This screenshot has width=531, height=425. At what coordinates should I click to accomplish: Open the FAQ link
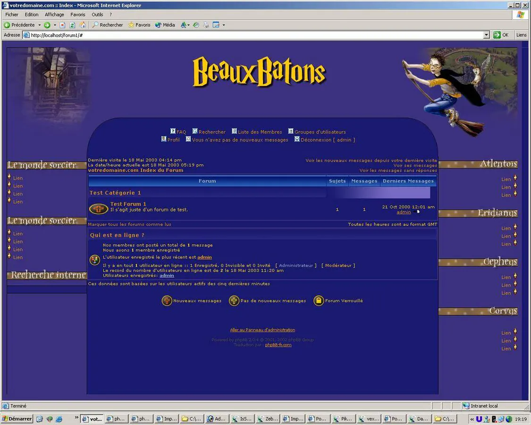181,132
